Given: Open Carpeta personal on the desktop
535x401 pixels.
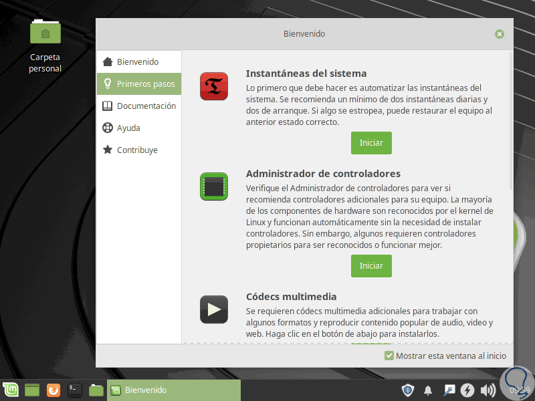Looking at the screenshot, I should coord(45,31).
